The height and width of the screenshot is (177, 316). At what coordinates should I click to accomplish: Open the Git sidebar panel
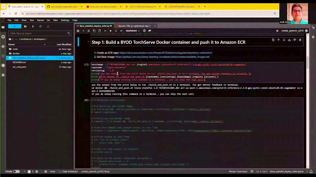tap(3, 46)
